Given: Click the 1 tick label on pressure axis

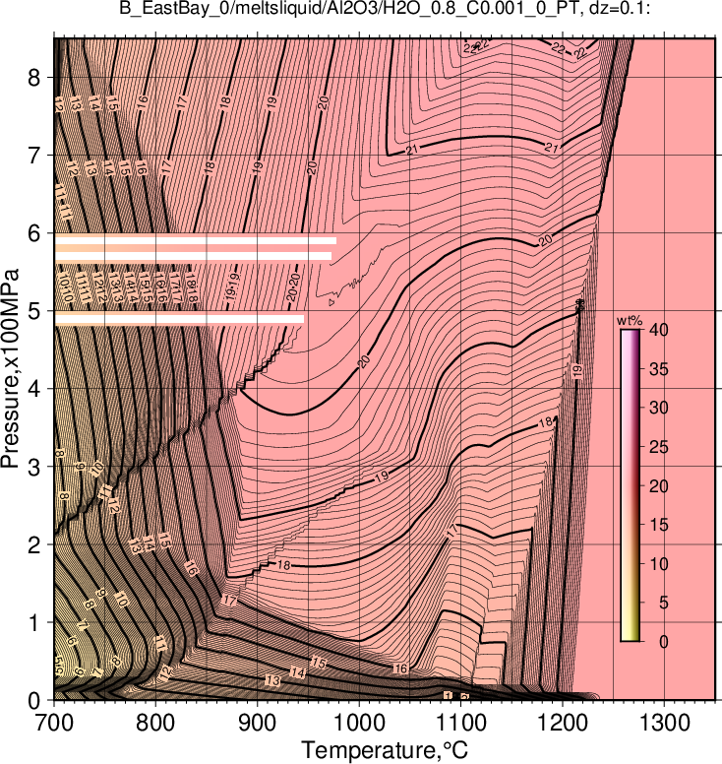Looking at the screenshot, I should pos(33,622).
